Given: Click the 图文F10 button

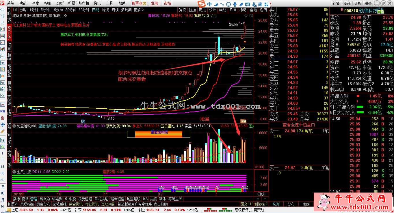Looking at the screenshot, I should tap(247, 204).
